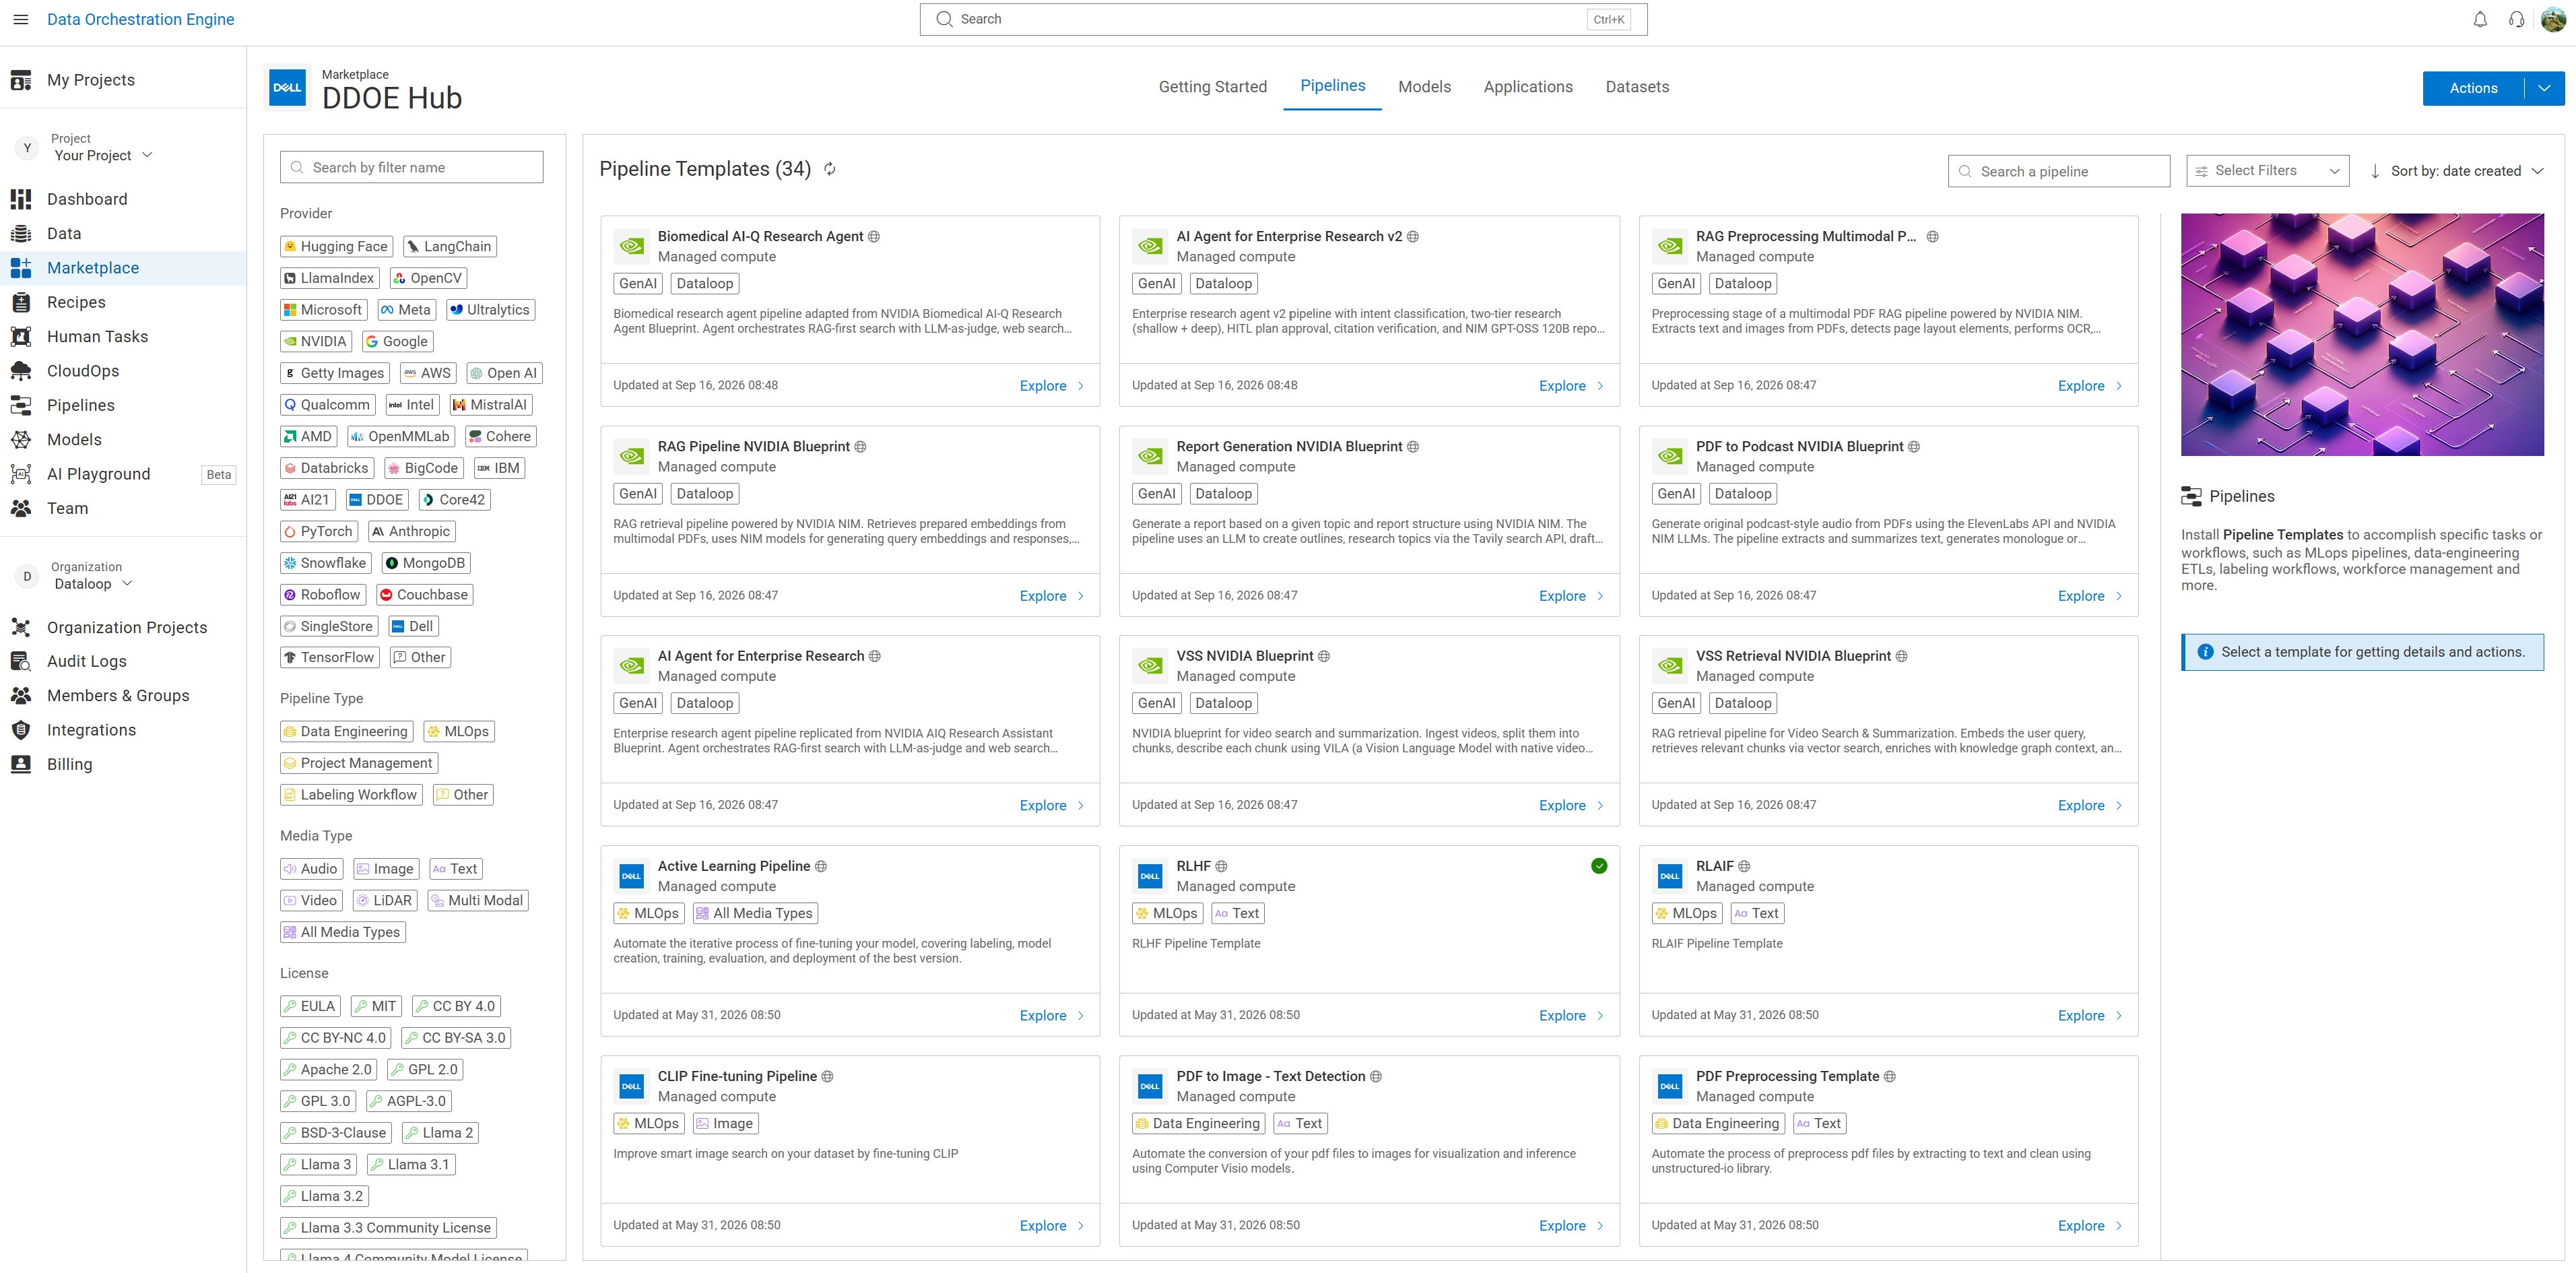Expand the Select Filters dropdown

pyautogui.click(x=2266, y=171)
